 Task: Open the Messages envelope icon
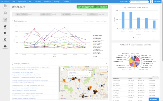[x=5, y=13]
